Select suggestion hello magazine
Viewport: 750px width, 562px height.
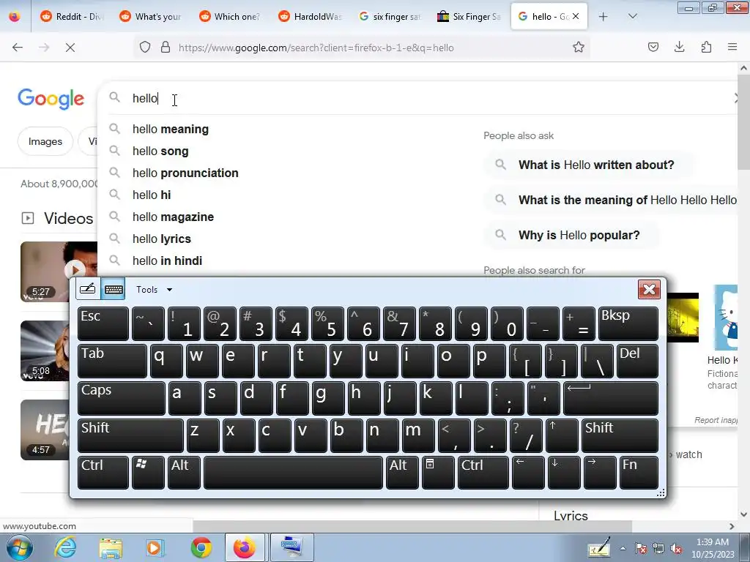[x=173, y=217]
